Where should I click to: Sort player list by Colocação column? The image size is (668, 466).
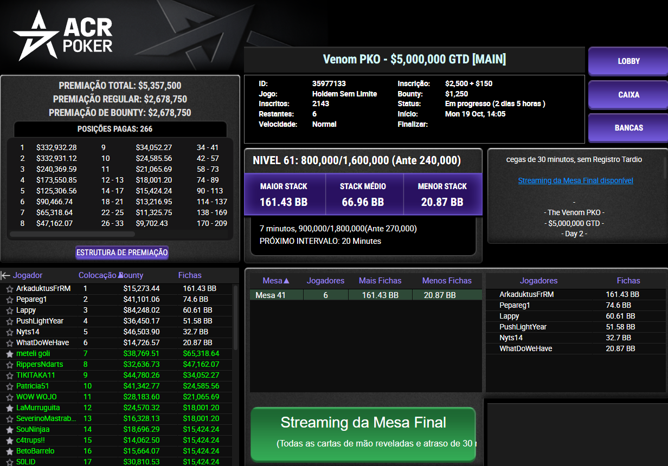tap(98, 275)
